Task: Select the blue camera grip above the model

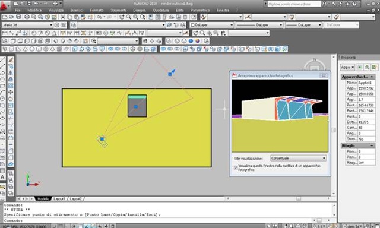Action: (170, 74)
